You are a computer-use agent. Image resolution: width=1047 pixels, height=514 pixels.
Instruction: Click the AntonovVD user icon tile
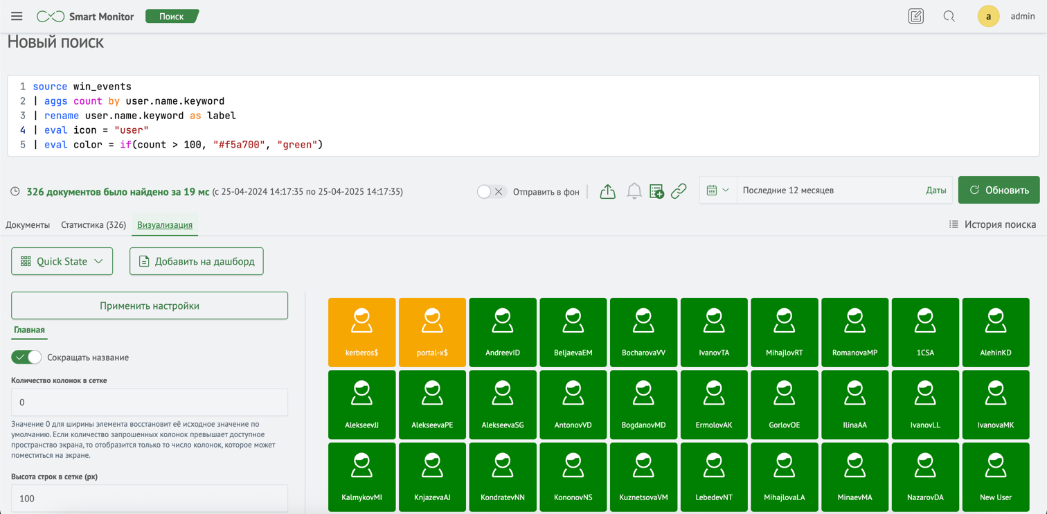573,405
